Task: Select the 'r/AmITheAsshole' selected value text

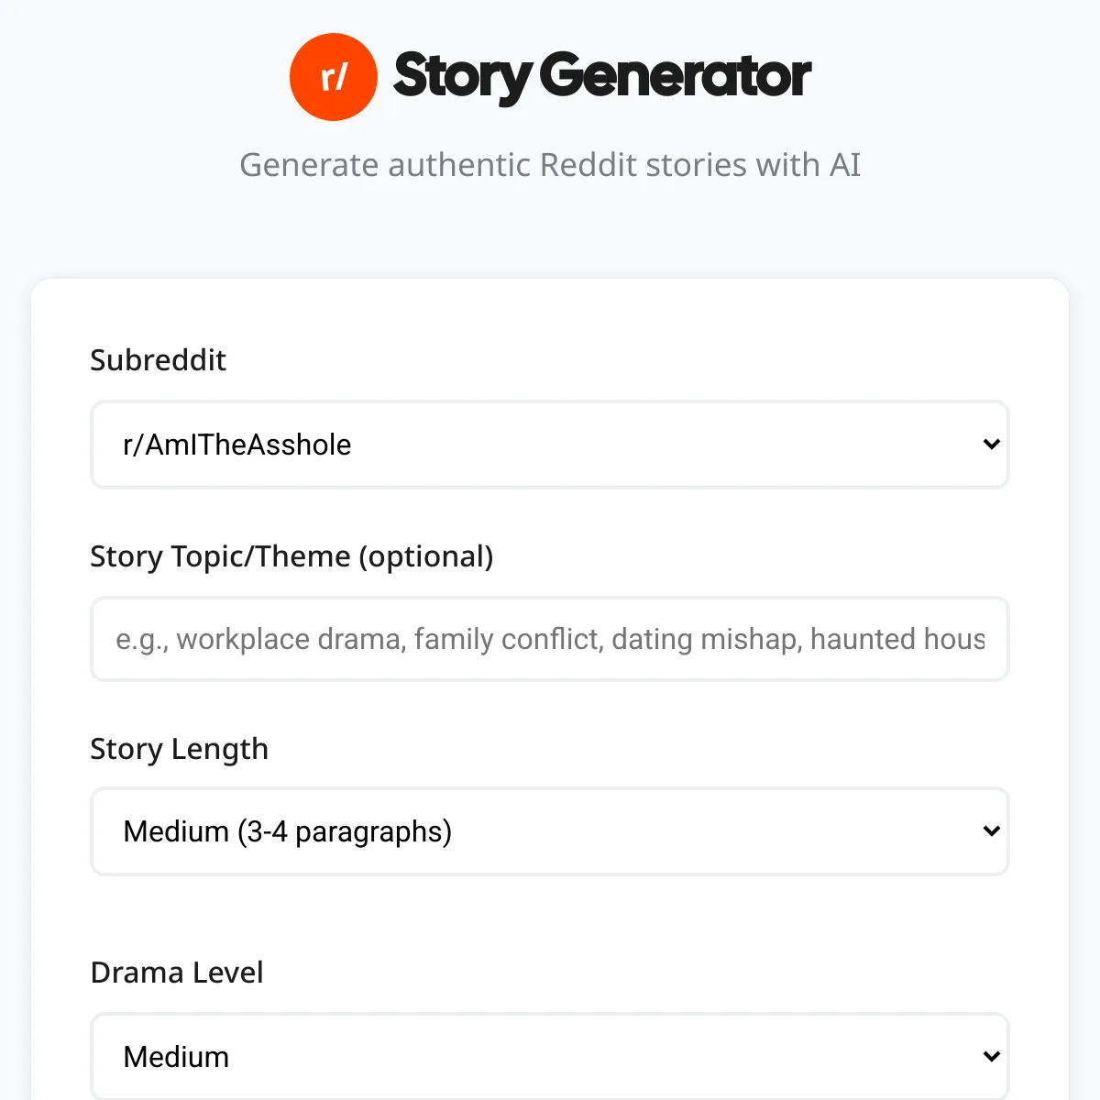Action: point(236,445)
